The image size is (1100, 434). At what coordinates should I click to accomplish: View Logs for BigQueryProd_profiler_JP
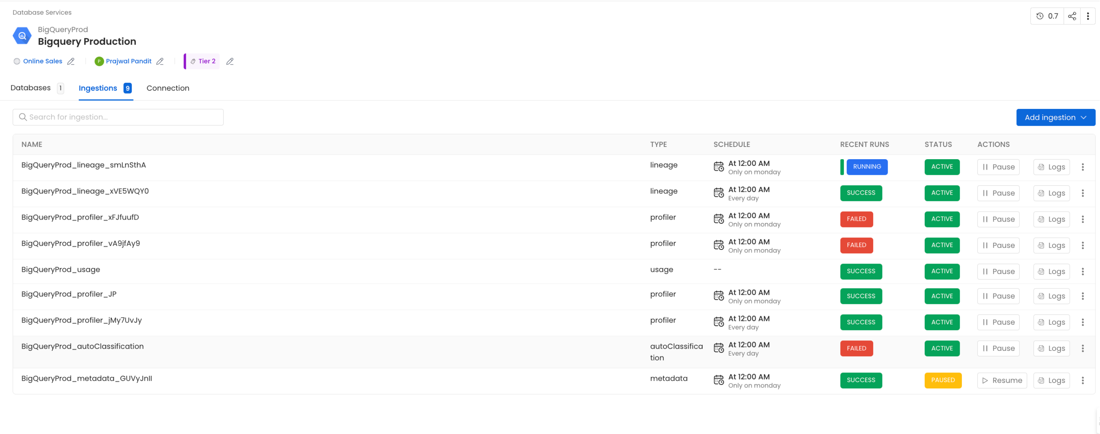click(x=1051, y=296)
